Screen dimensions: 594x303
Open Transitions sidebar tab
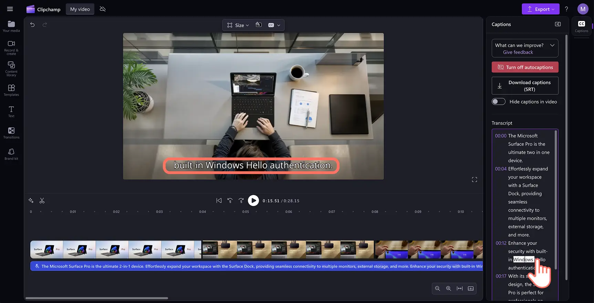point(11,133)
